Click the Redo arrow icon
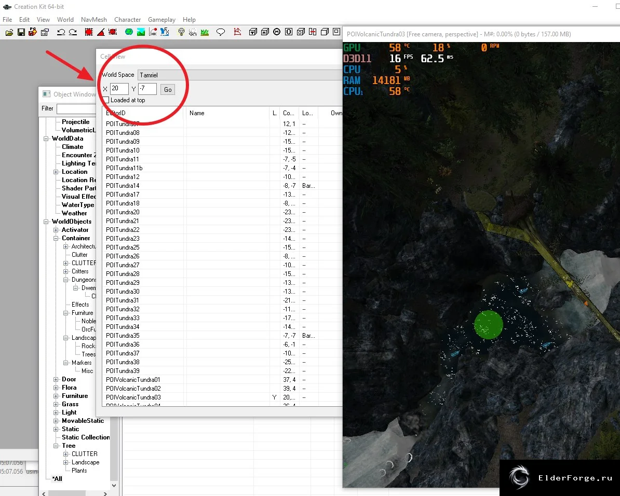The height and width of the screenshot is (496, 620). [73, 32]
